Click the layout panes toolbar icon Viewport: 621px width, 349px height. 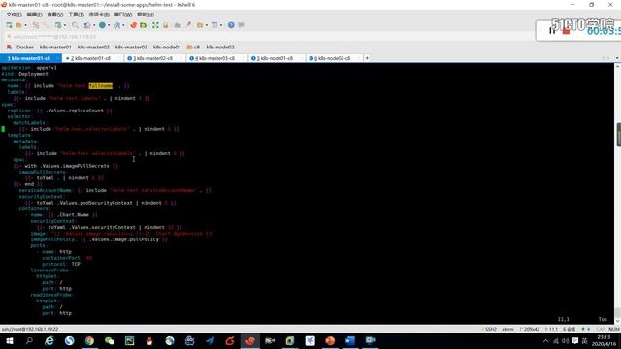tap(214, 25)
